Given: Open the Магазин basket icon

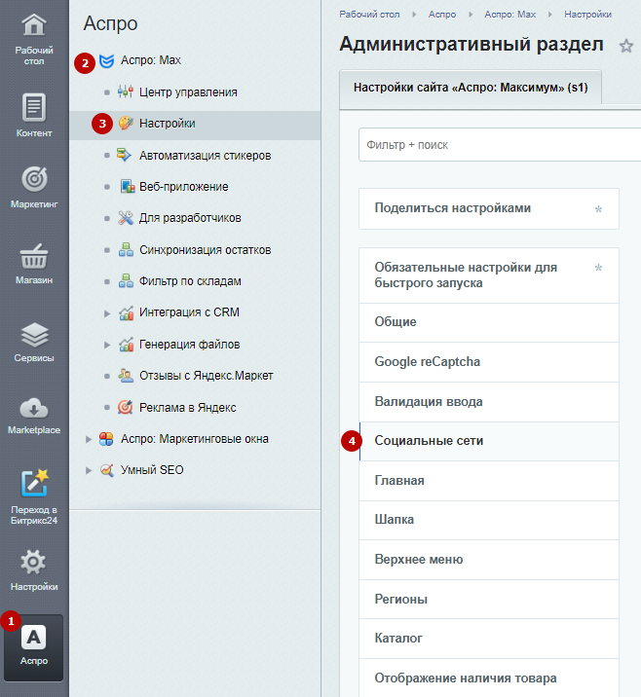Looking at the screenshot, I should point(34,256).
